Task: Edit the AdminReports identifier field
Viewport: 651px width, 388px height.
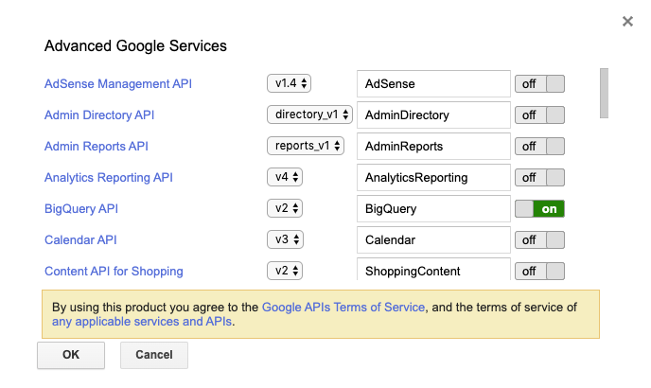Action: [433, 147]
